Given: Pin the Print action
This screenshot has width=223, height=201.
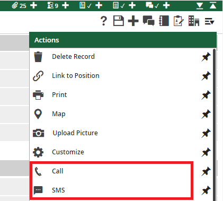Looking at the screenshot, I should [x=206, y=95].
